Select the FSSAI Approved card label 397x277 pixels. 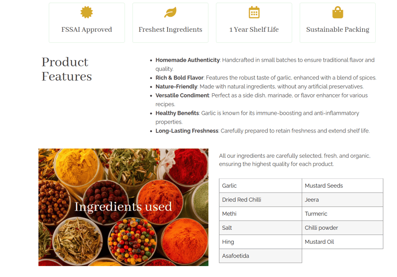tap(87, 30)
